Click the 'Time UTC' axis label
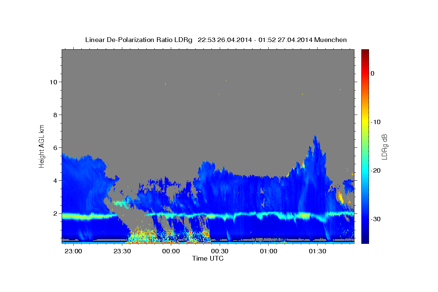The image size is (438, 292). click(208, 258)
